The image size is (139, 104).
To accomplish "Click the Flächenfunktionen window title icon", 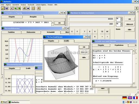I will pyautogui.click(x=45, y=37).
